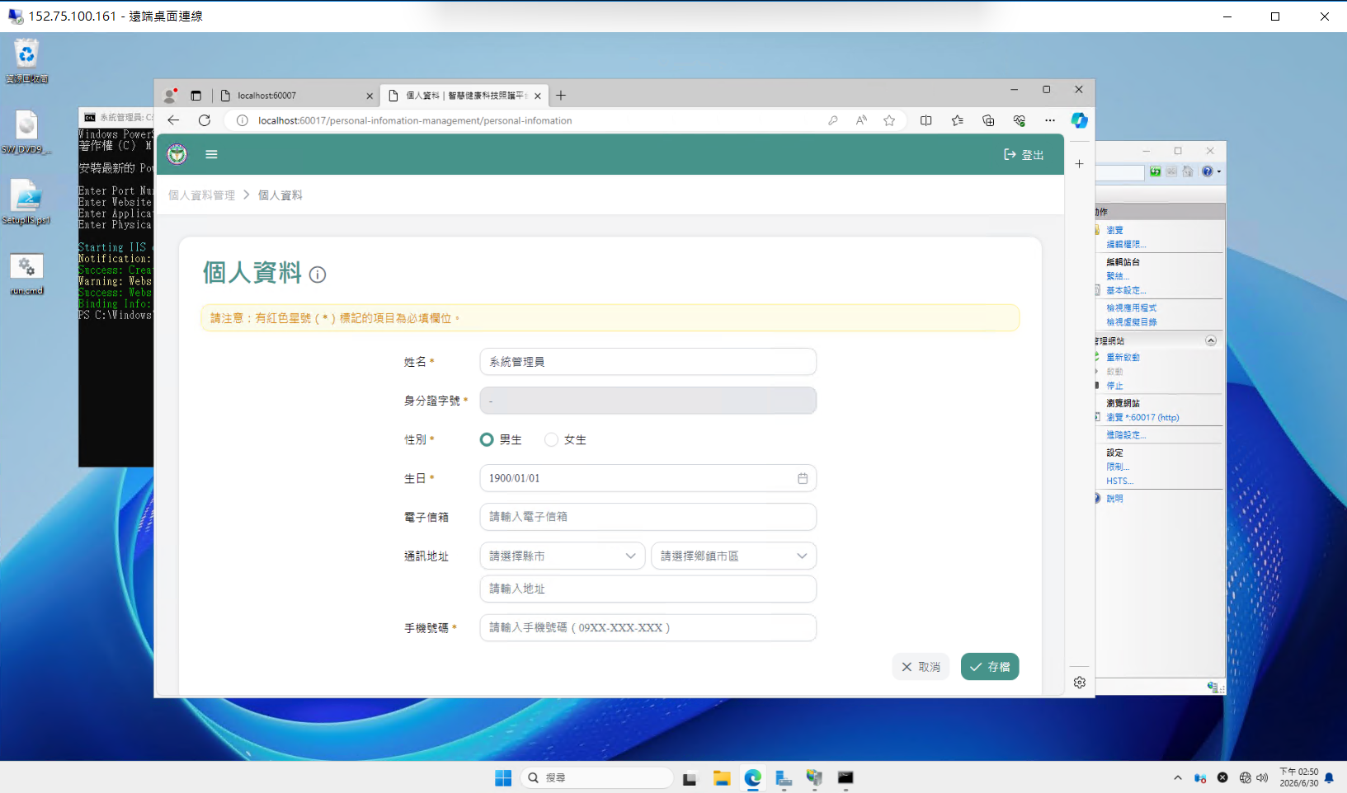This screenshot has height=793, width=1347.
Task: Open File Explorer from the taskbar
Action: (722, 778)
